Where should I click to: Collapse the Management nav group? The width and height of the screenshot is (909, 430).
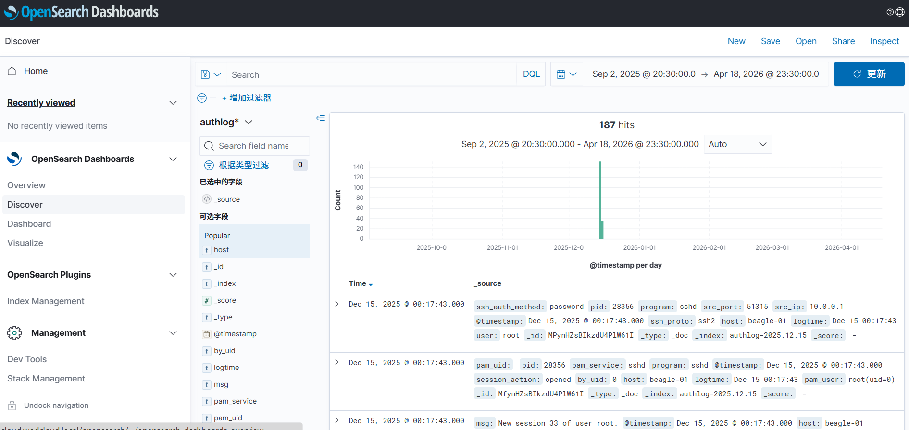point(173,333)
